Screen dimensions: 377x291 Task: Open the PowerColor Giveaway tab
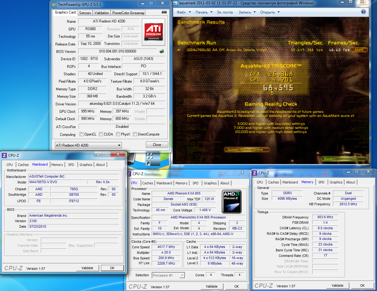click(x=128, y=13)
